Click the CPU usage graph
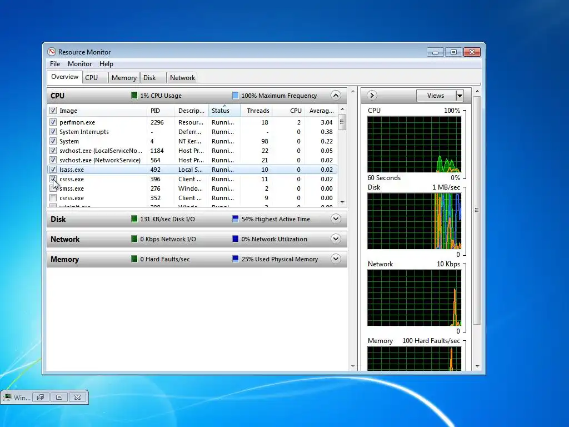This screenshot has height=427, width=569. pyautogui.click(x=414, y=145)
